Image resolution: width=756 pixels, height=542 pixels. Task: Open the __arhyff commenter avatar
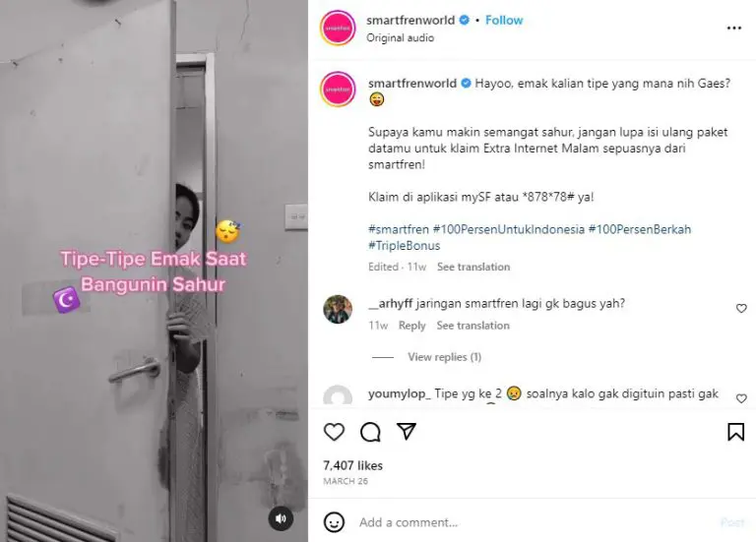(x=338, y=309)
